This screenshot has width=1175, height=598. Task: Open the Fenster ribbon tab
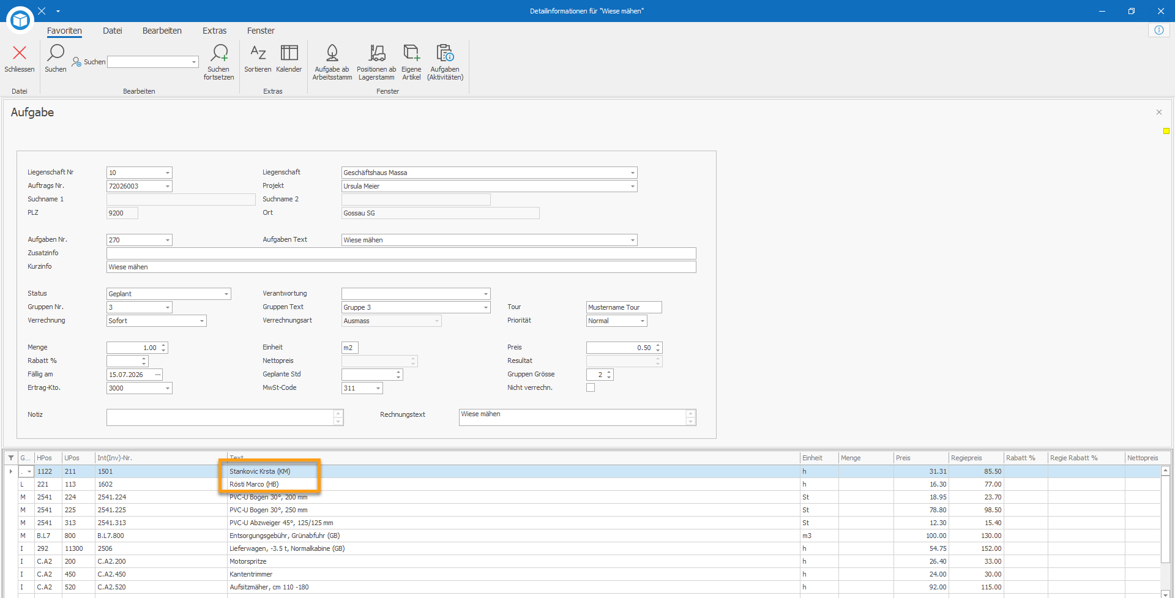[261, 31]
